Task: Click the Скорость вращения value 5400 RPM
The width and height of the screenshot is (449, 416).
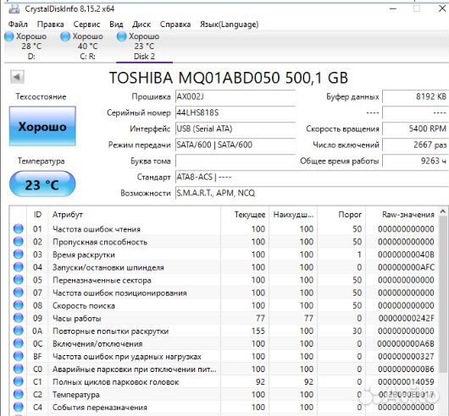Action: click(x=415, y=129)
